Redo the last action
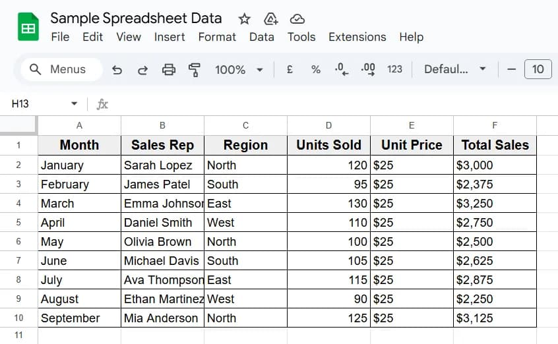The height and width of the screenshot is (344, 558). click(x=142, y=69)
